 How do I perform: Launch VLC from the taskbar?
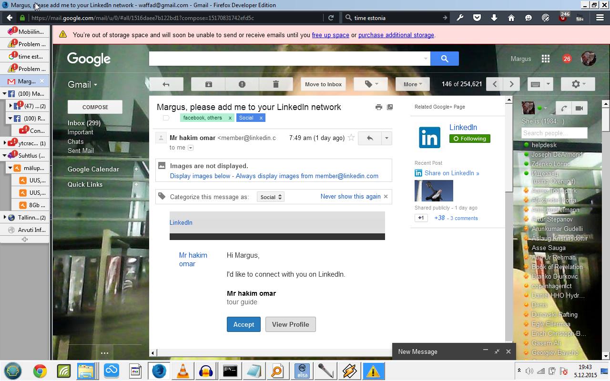pyautogui.click(x=183, y=371)
